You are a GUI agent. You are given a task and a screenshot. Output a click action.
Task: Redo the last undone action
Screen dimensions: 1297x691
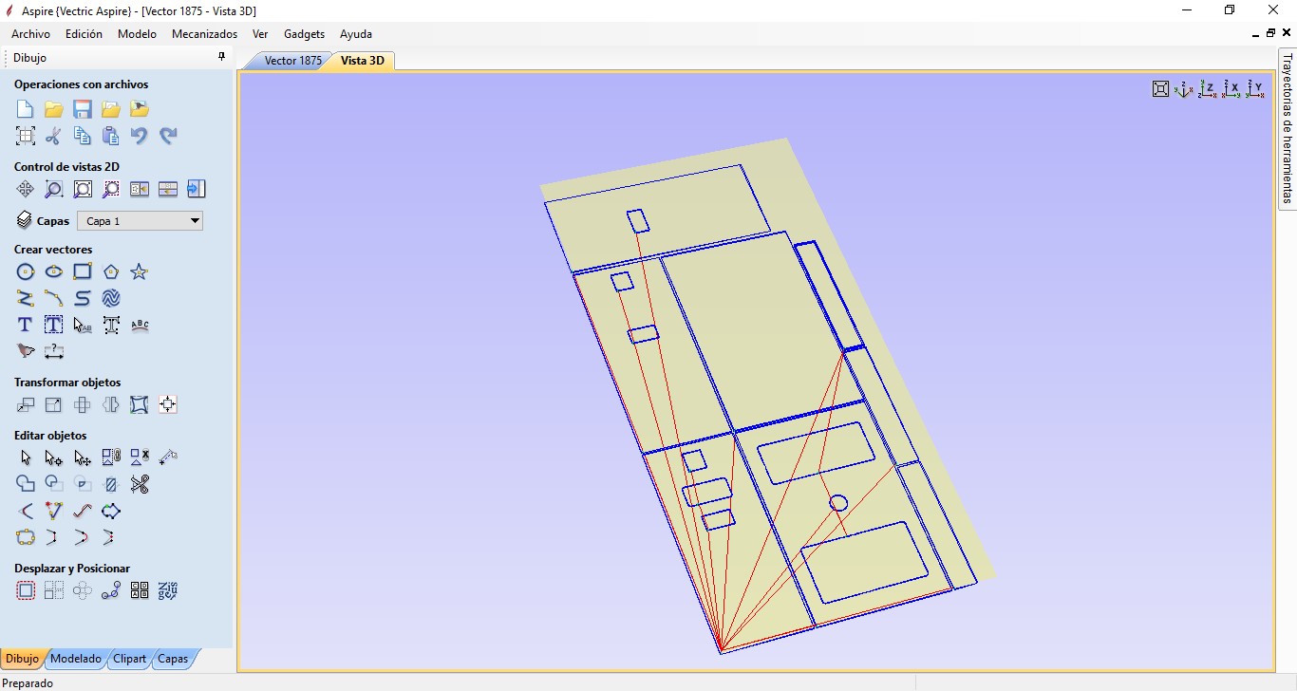click(168, 136)
